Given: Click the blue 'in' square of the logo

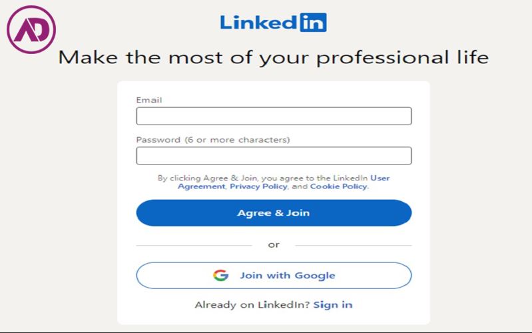Looking at the screenshot, I should pos(313,23).
